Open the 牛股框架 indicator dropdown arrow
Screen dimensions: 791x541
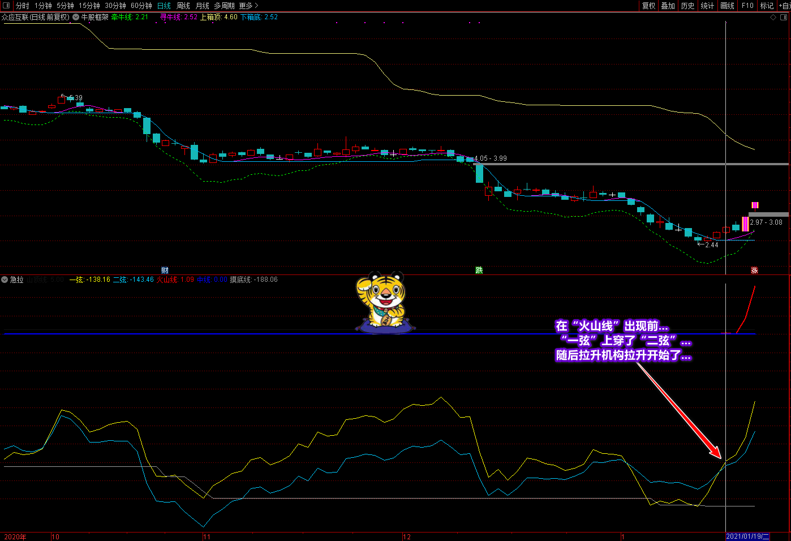point(76,17)
